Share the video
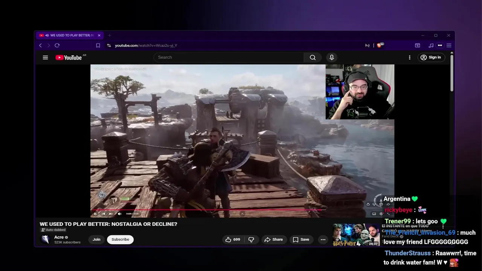Viewport: 482px width, 271px height. coord(273,239)
